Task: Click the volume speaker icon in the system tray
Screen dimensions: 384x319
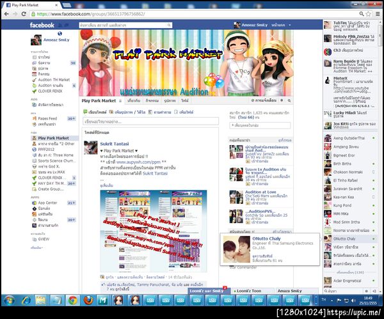Action: coord(353,300)
